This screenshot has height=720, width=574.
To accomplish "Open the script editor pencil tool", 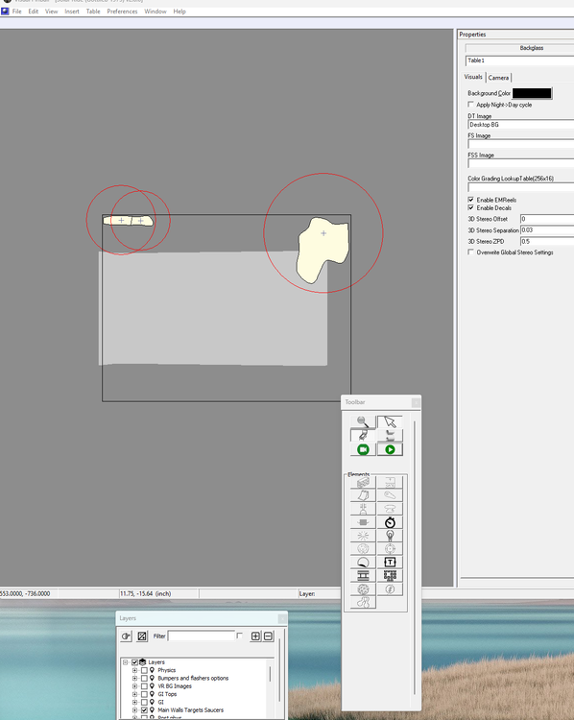I will 363,435.
